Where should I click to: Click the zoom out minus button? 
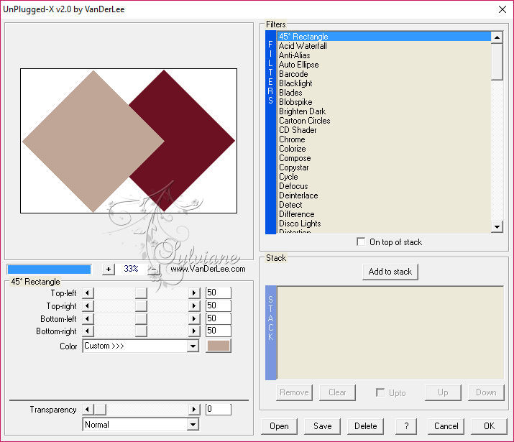pos(154,270)
